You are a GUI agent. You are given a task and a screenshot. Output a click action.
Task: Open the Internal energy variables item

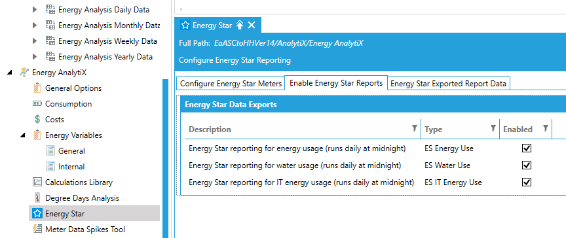[x=71, y=167]
